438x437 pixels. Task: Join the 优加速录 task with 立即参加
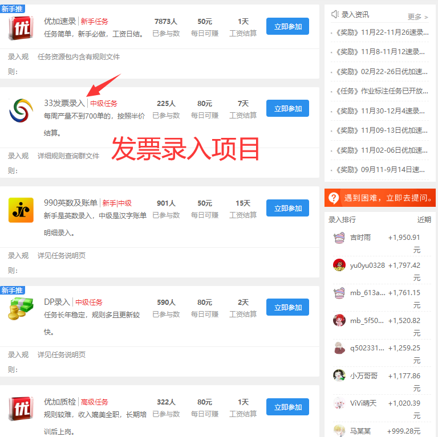click(x=287, y=26)
